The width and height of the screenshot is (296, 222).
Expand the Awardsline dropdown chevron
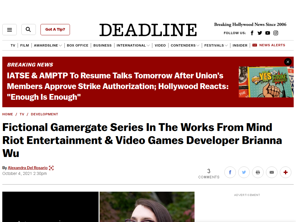click(x=60, y=45)
